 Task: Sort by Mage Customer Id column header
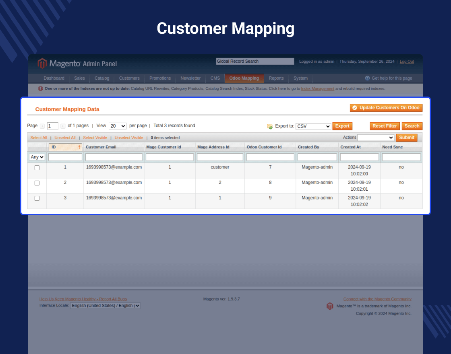[163, 147]
